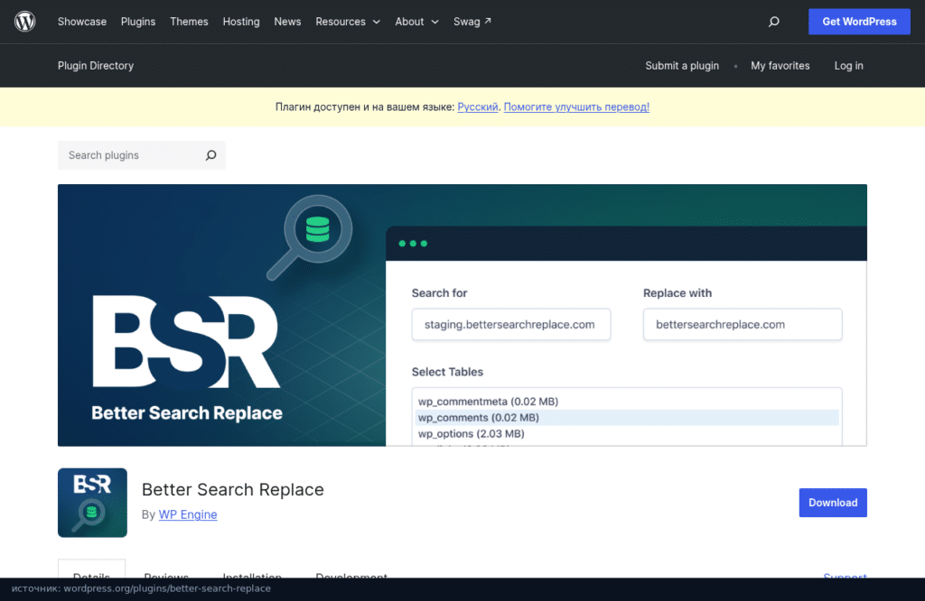This screenshot has height=601, width=925.
Task: Go to Plugin Directory
Action: 96,65
